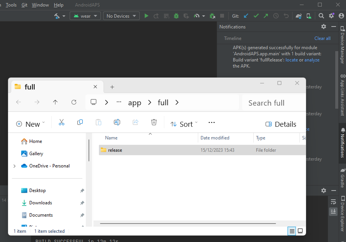Toggle Notifications side tool window tab

click(x=343, y=143)
